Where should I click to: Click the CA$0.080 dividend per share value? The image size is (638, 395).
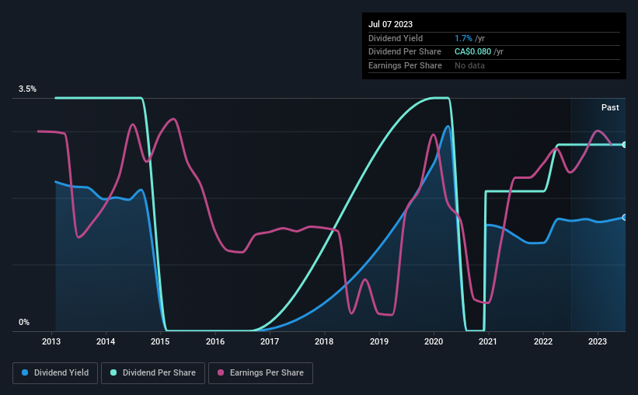coord(472,52)
